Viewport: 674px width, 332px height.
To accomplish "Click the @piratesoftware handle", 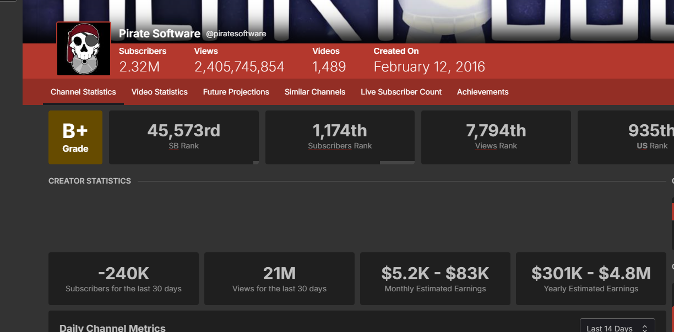I will [x=236, y=34].
